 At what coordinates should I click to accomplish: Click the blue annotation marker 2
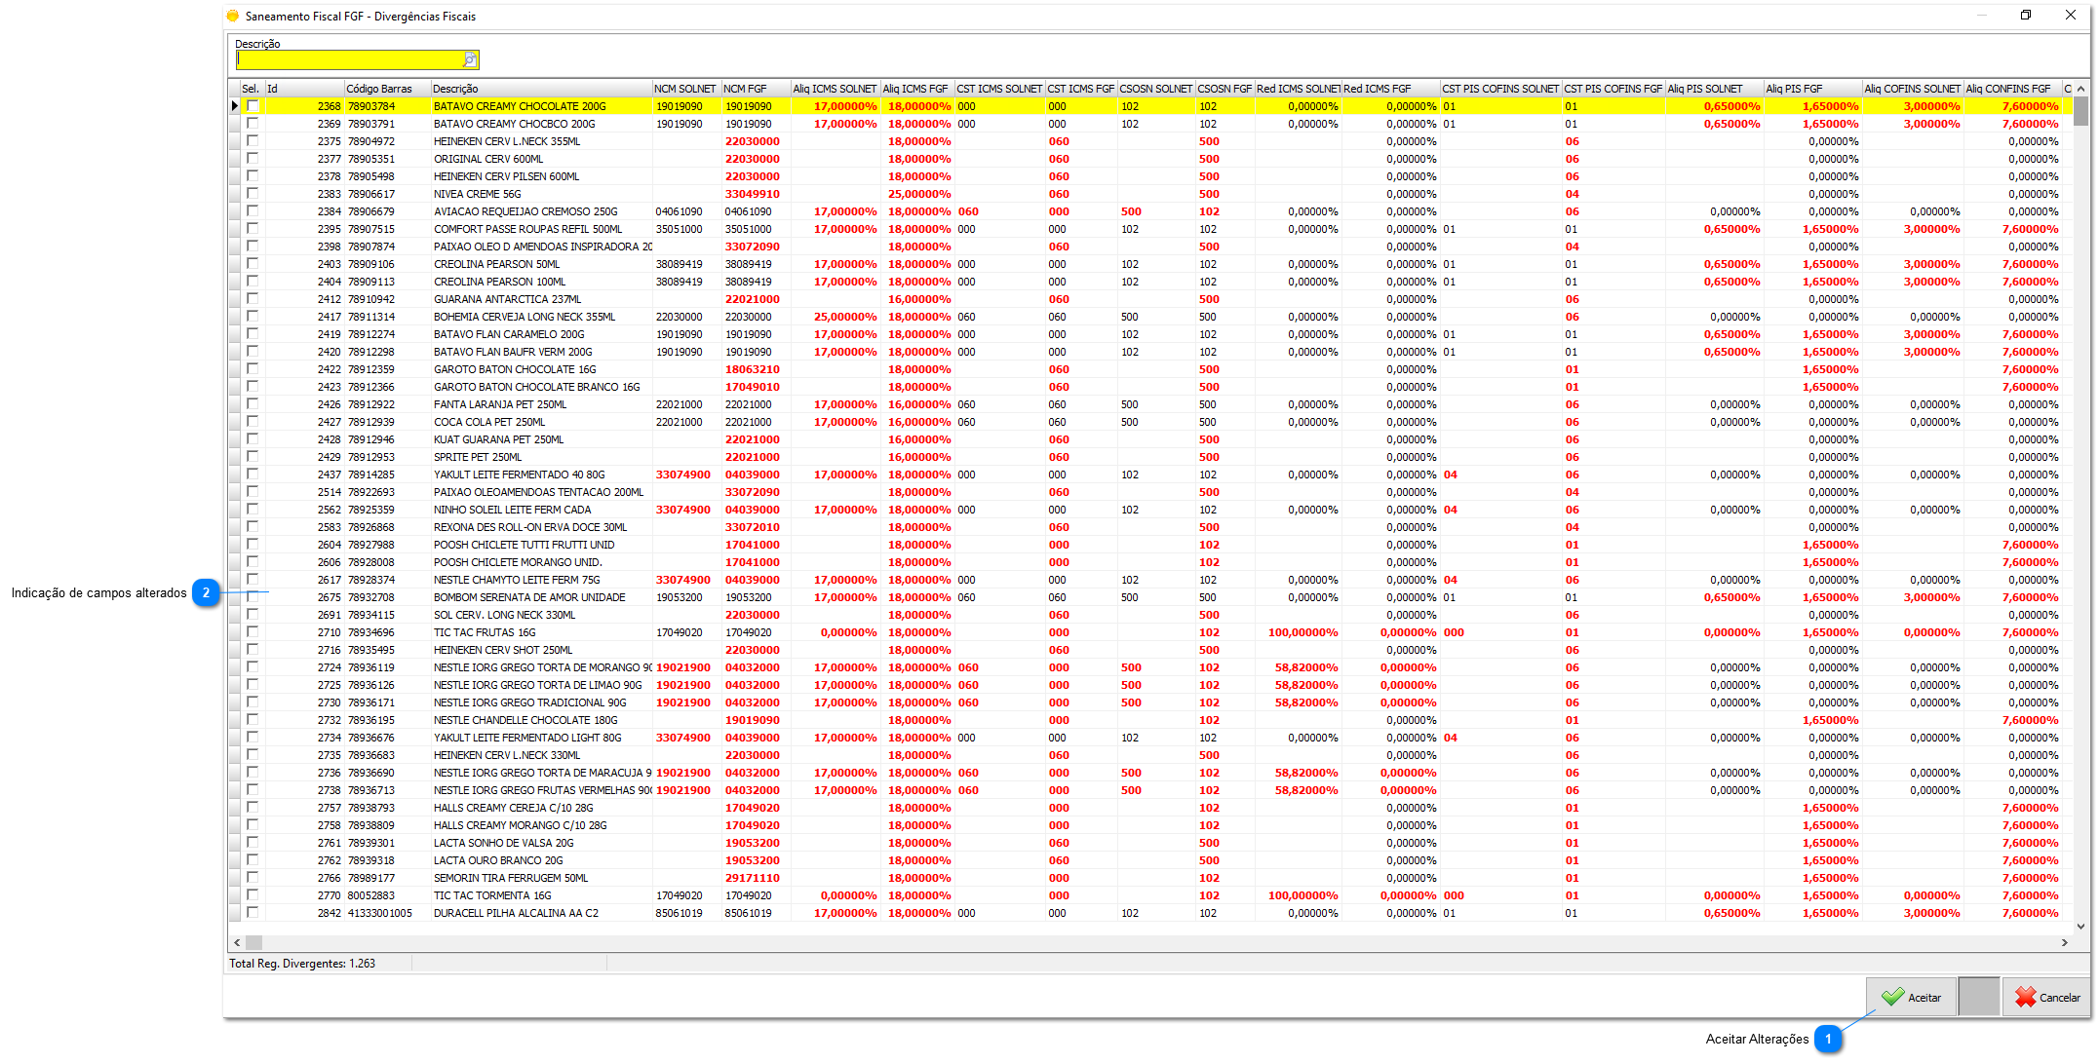tap(206, 592)
